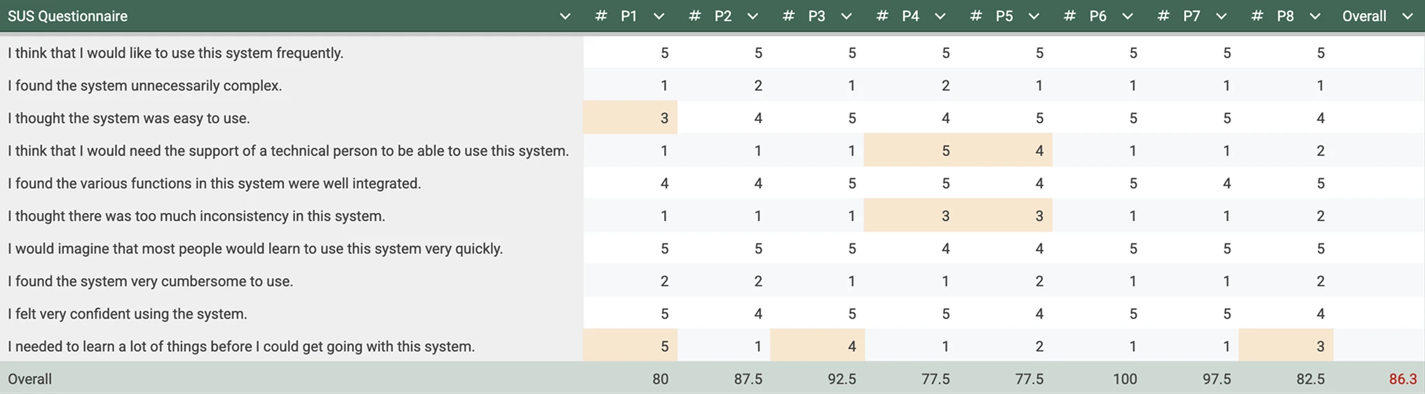Select the Overall label in the summary row
This screenshot has height=394, width=1425.
[x=29, y=379]
